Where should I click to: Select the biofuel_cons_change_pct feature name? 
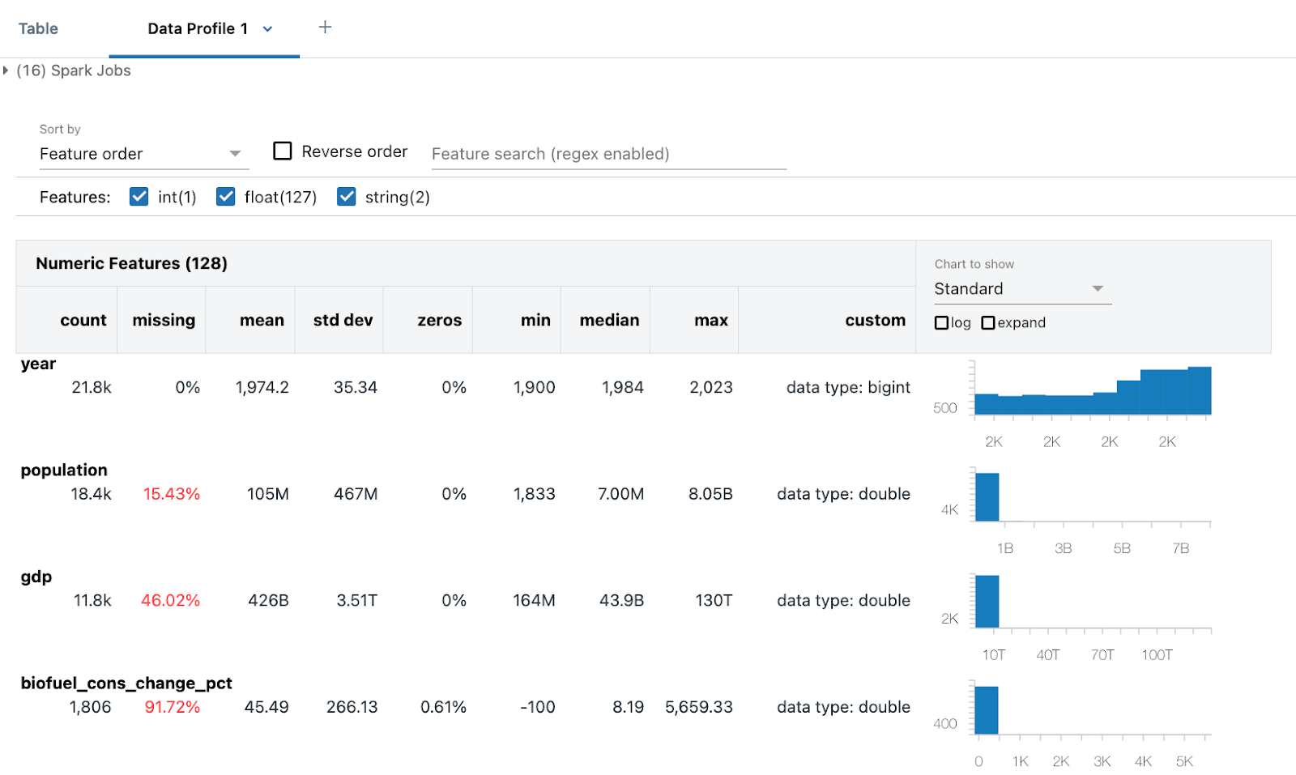(126, 683)
